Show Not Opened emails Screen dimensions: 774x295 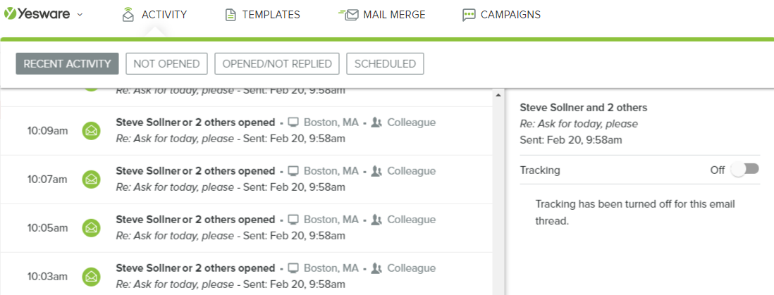pos(166,63)
